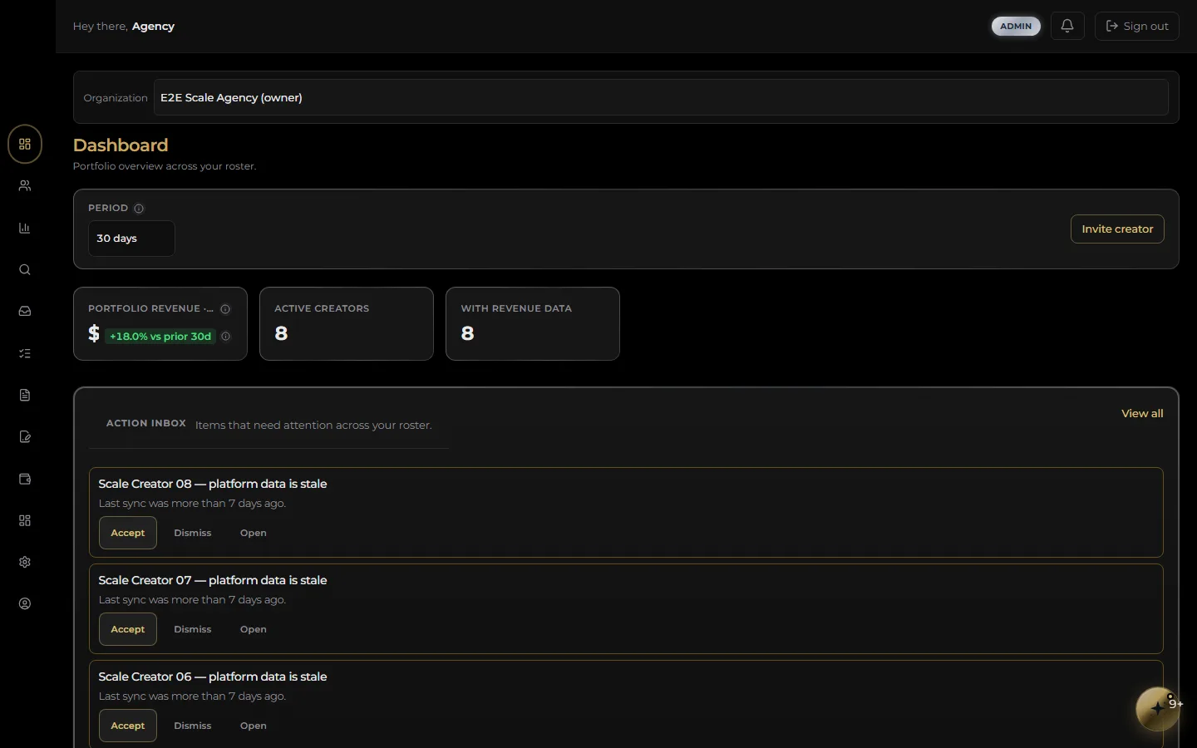Open the document with pencil icon
The height and width of the screenshot is (748, 1197).
pos(25,436)
